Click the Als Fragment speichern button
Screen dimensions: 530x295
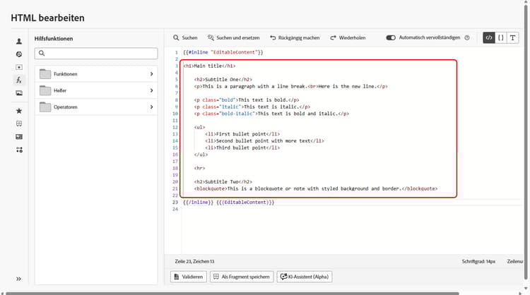(242, 277)
